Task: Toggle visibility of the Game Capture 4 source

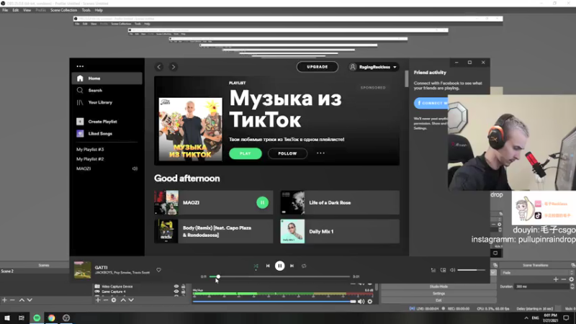Action: (x=176, y=292)
